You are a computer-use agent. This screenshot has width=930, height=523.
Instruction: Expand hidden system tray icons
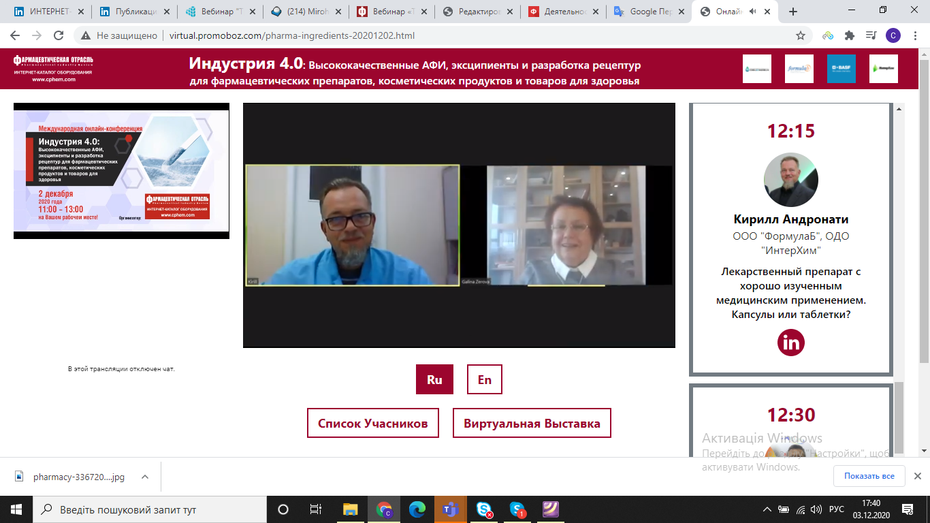(767, 509)
